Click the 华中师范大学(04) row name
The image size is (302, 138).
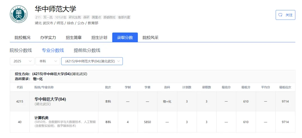pyautogui.click(x=50, y=99)
